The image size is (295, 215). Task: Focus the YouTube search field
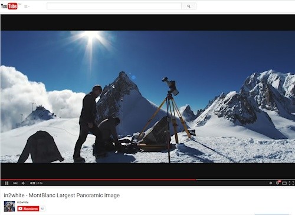(x=114, y=6)
